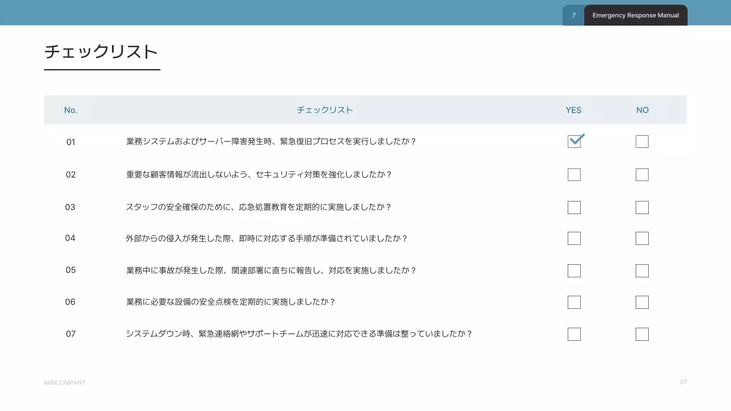
Task: Click the チェックリスト page title
Action: 101,52
